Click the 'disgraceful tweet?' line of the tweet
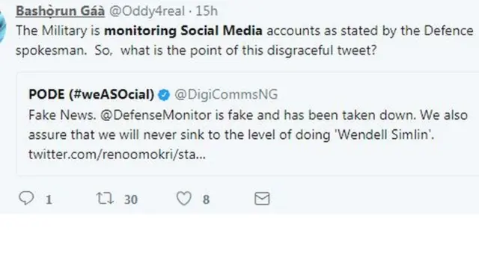Screen dimensions: 479x269 click(x=322, y=50)
